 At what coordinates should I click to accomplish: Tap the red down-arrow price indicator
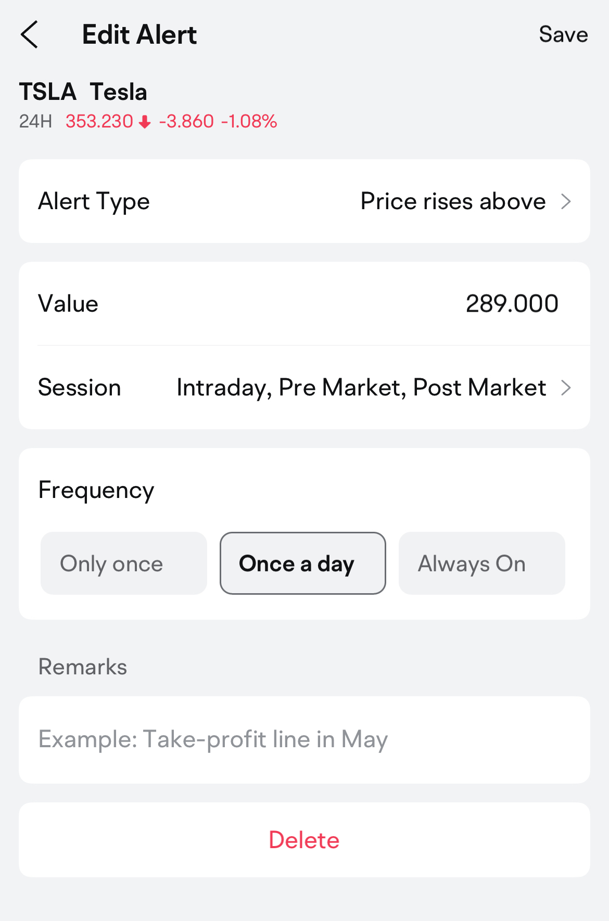(x=145, y=122)
